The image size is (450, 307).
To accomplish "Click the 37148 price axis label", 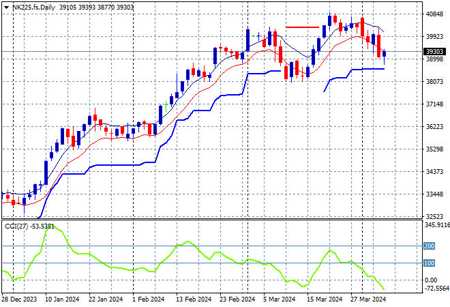I will [434, 104].
